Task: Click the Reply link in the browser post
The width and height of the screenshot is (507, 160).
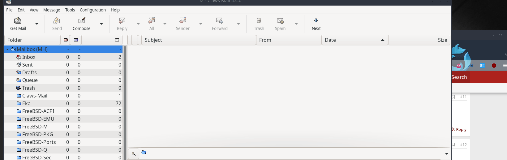Action: pos(459,129)
